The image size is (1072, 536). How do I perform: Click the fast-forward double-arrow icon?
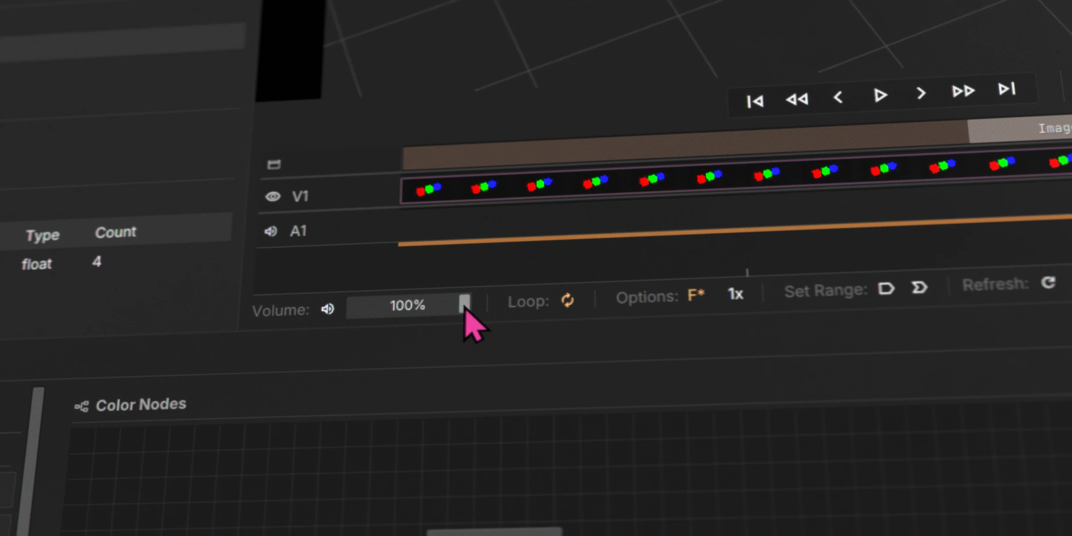[964, 91]
